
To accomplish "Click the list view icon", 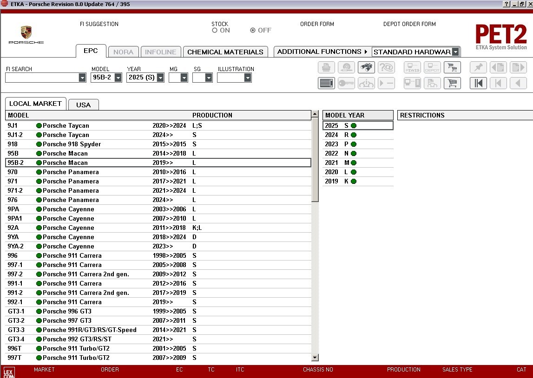I will coord(326,83).
